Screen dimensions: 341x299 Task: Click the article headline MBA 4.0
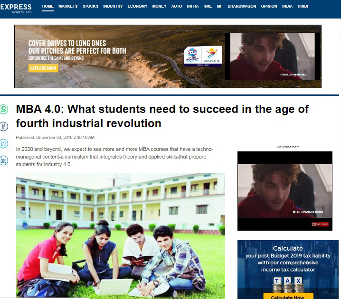pyautogui.click(x=162, y=116)
